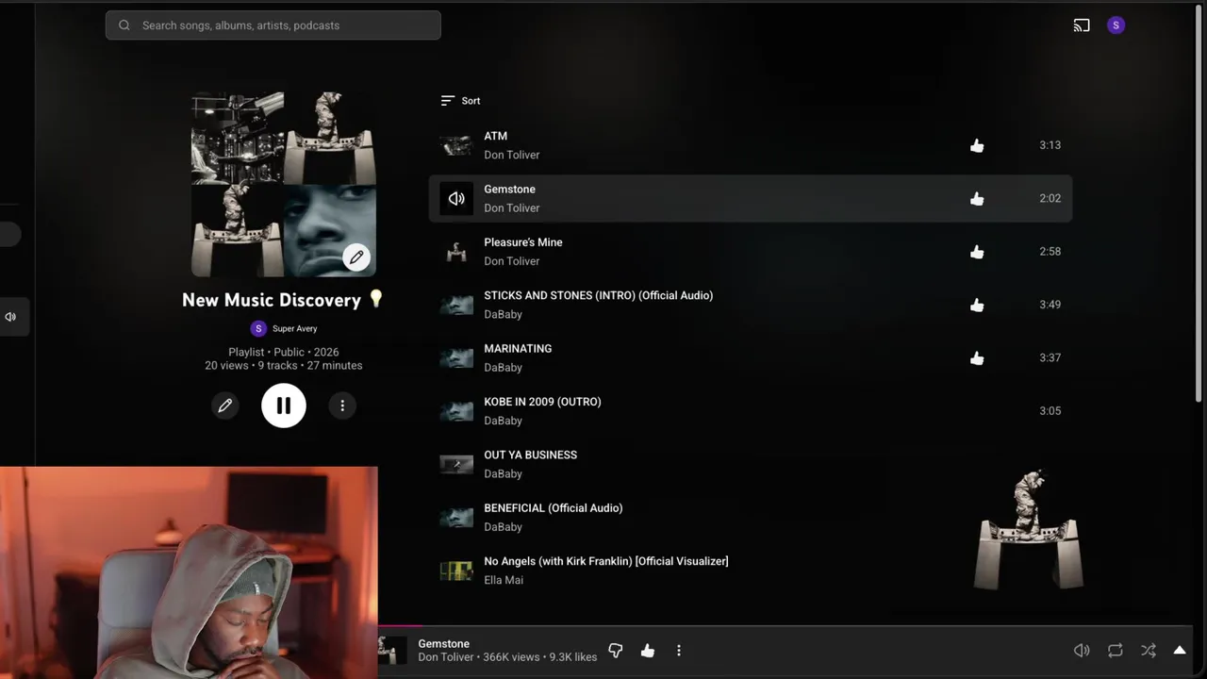
Task: Select OUT YA BUSINESS title
Action: (x=531, y=455)
